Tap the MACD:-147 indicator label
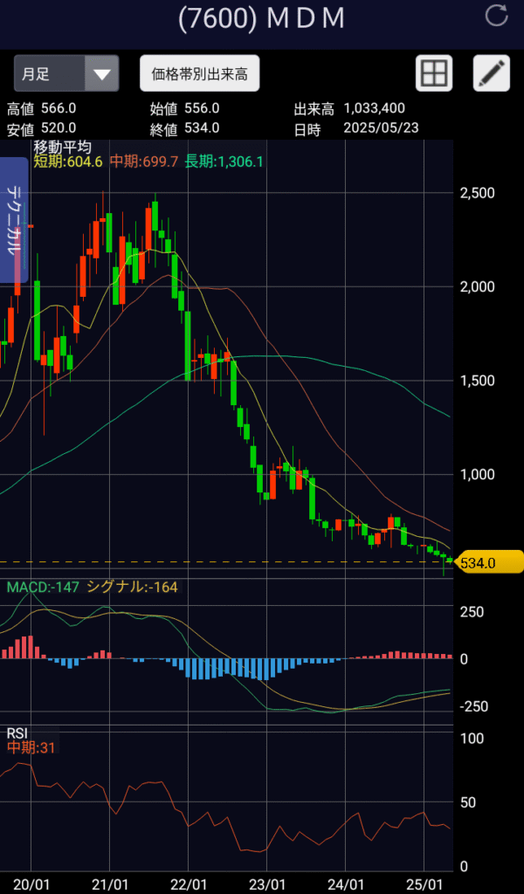 click(x=43, y=587)
